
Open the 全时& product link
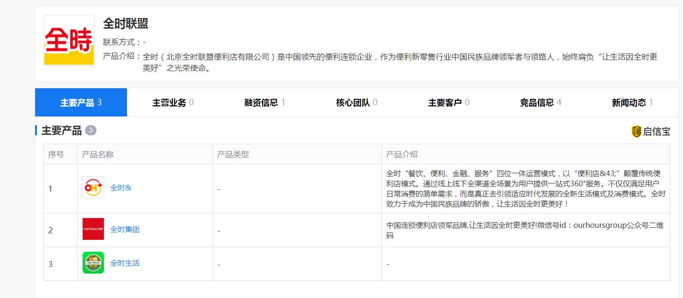click(121, 188)
